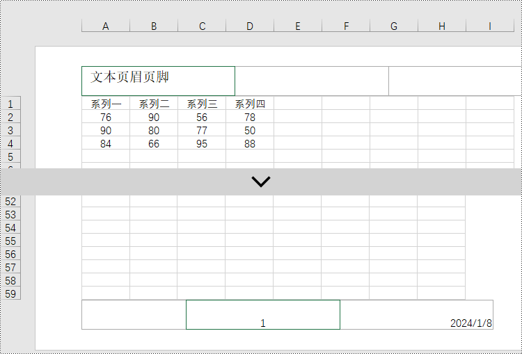Select row 56 header

(x=10, y=254)
